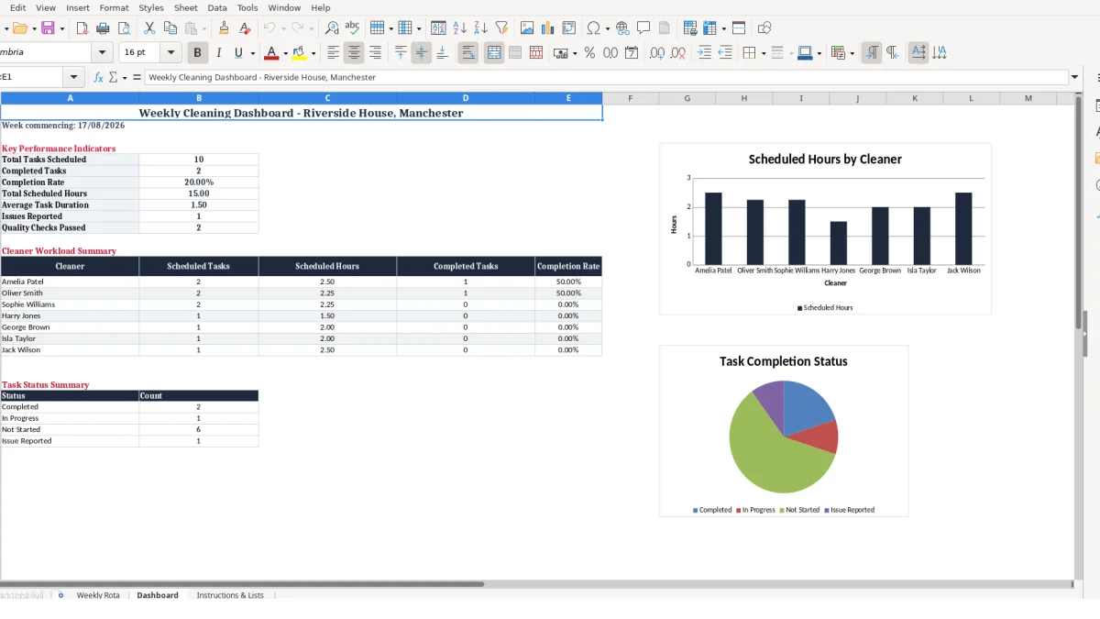Select the Clone Formatting paintbrush
The width and height of the screenshot is (1100, 619).
click(x=224, y=28)
